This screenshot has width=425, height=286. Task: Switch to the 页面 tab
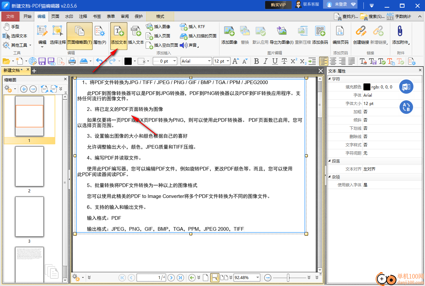pyautogui.click(x=55, y=17)
